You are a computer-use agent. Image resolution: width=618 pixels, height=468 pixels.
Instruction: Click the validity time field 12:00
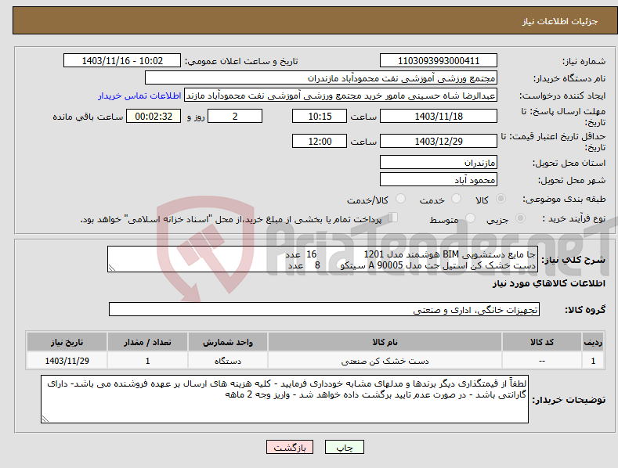[x=320, y=141]
